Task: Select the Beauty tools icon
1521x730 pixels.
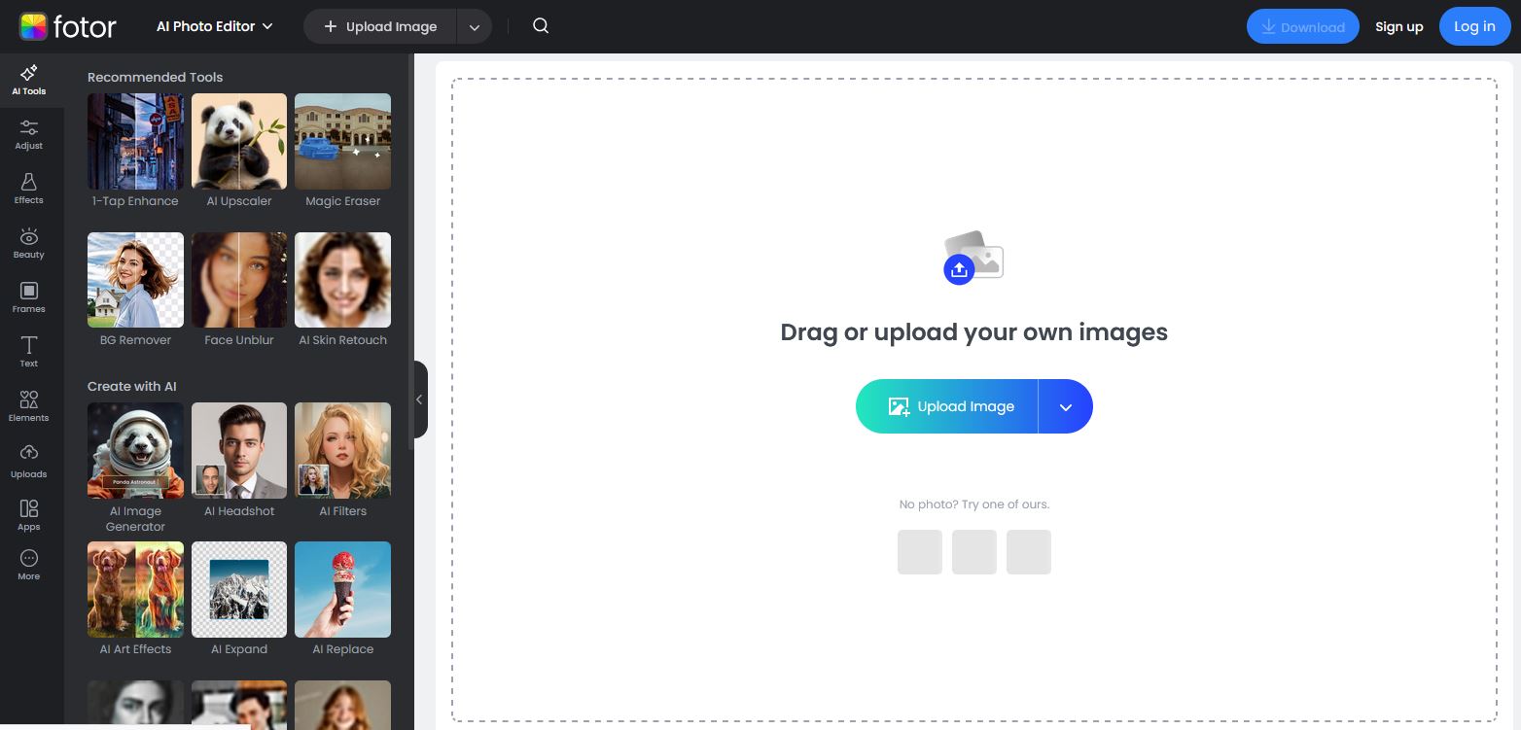Action: tap(28, 243)
